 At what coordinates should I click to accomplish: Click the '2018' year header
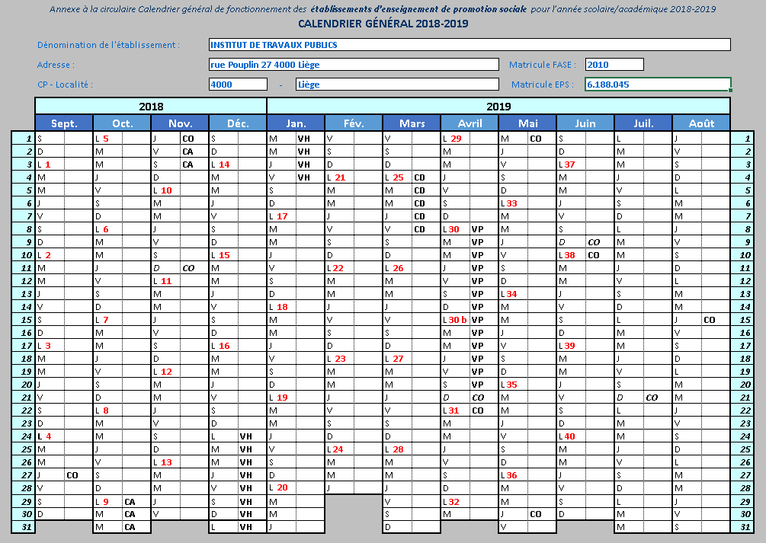coord(151,107)
